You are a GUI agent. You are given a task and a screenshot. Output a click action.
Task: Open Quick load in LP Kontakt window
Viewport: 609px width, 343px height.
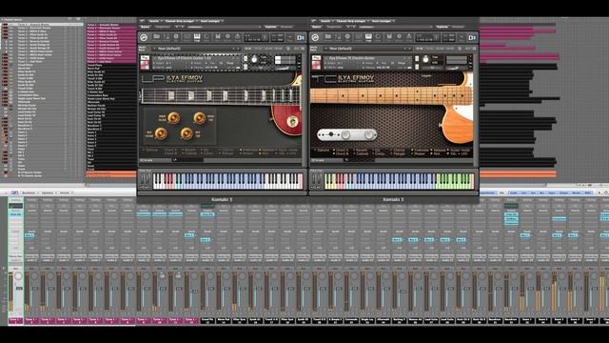coord(206,37)
